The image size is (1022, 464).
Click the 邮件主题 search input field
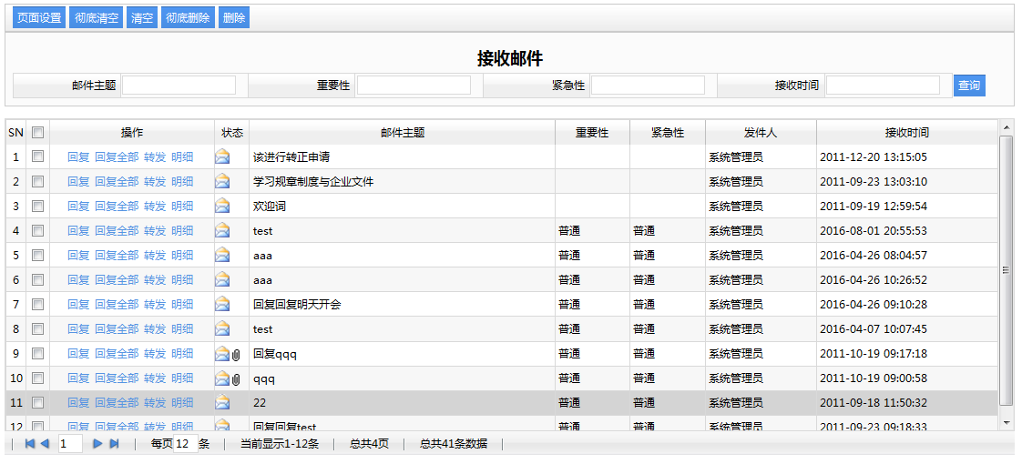point(179,86)
